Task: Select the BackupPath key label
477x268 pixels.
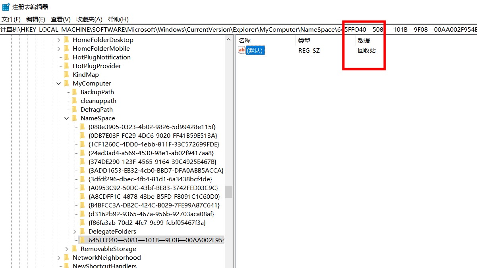Action: (x=97, y=92)
